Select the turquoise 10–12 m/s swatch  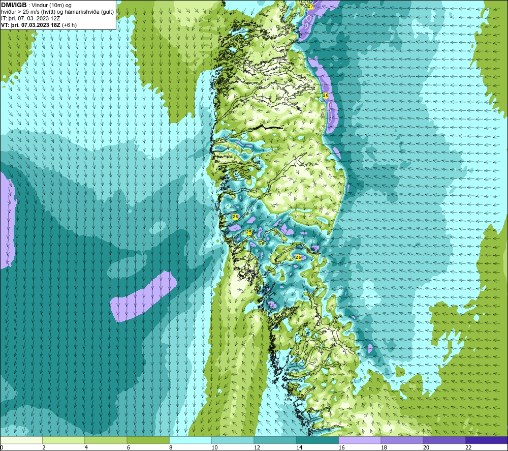pos(233,440)
